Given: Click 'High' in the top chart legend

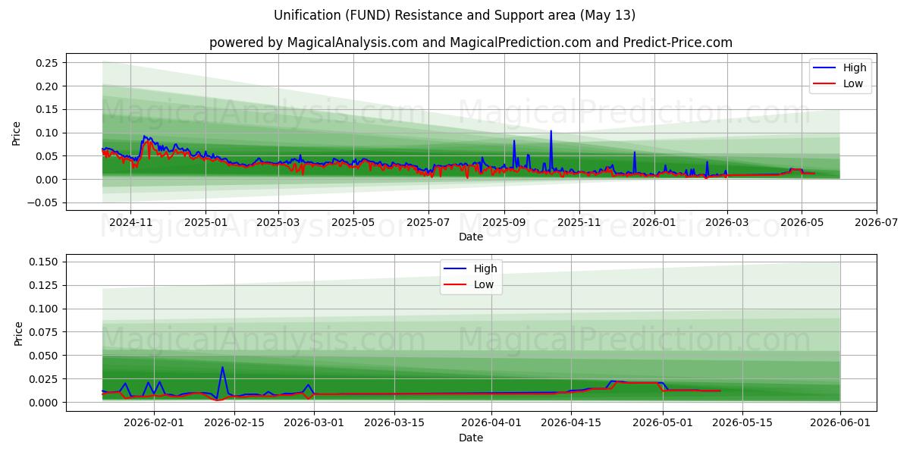Looking at the screenshot, I should 855,67.
